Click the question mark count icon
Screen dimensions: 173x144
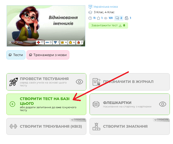coord(90,18)
